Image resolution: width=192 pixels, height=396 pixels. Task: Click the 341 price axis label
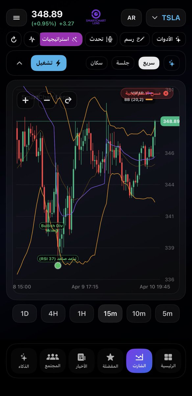point(169,216)
